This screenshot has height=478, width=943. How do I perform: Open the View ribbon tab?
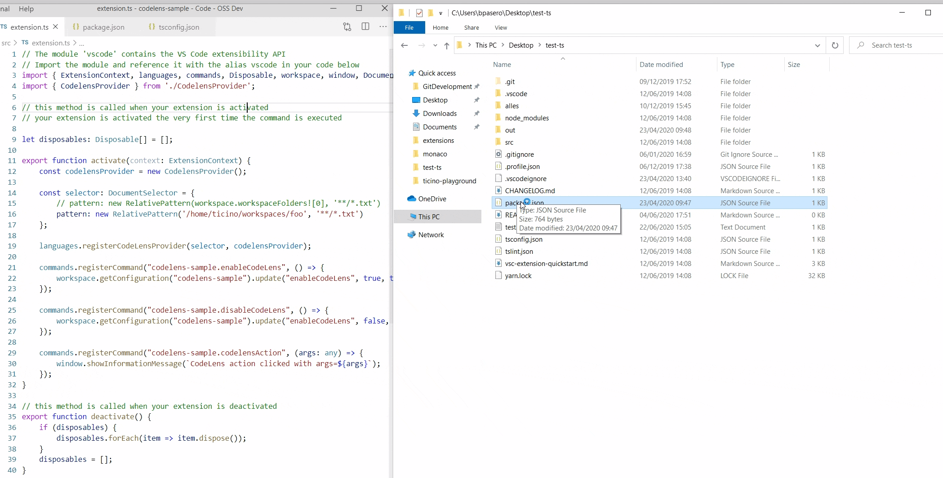click(x=501, y=27)
